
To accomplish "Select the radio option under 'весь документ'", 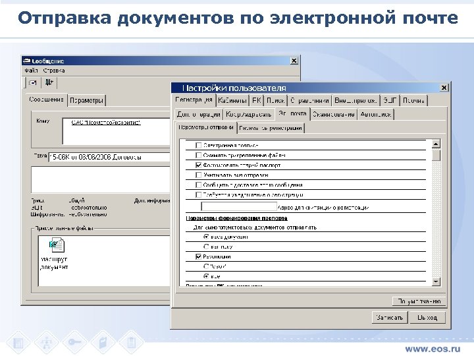I will pos(207,247).
